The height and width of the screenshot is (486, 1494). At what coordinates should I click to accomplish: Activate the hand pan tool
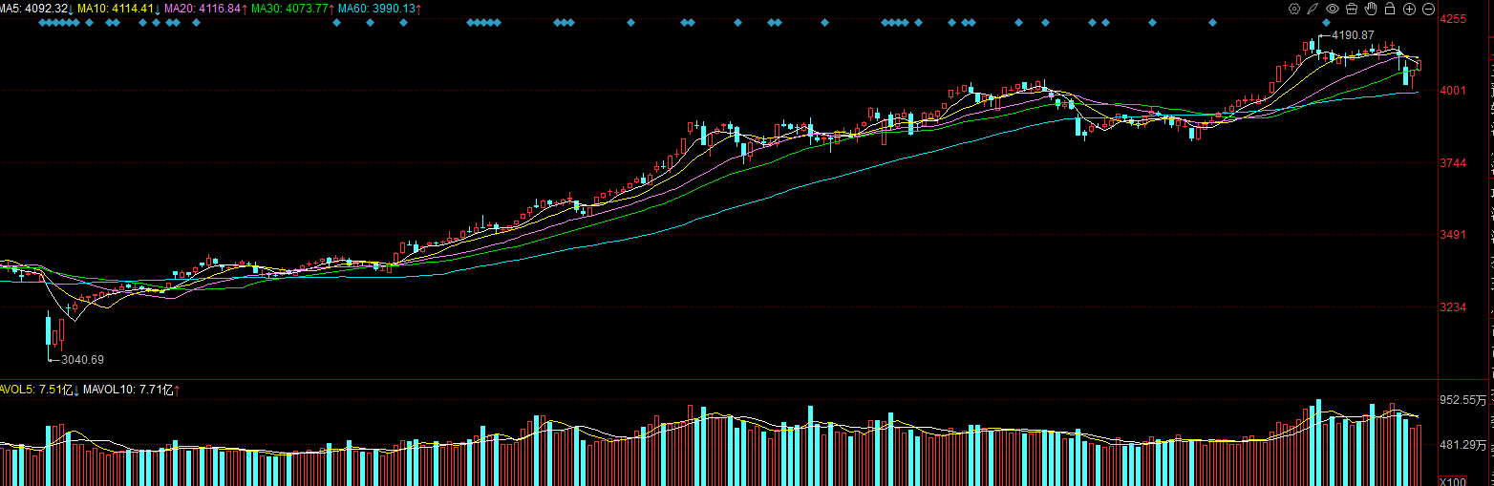(1371, 9)
